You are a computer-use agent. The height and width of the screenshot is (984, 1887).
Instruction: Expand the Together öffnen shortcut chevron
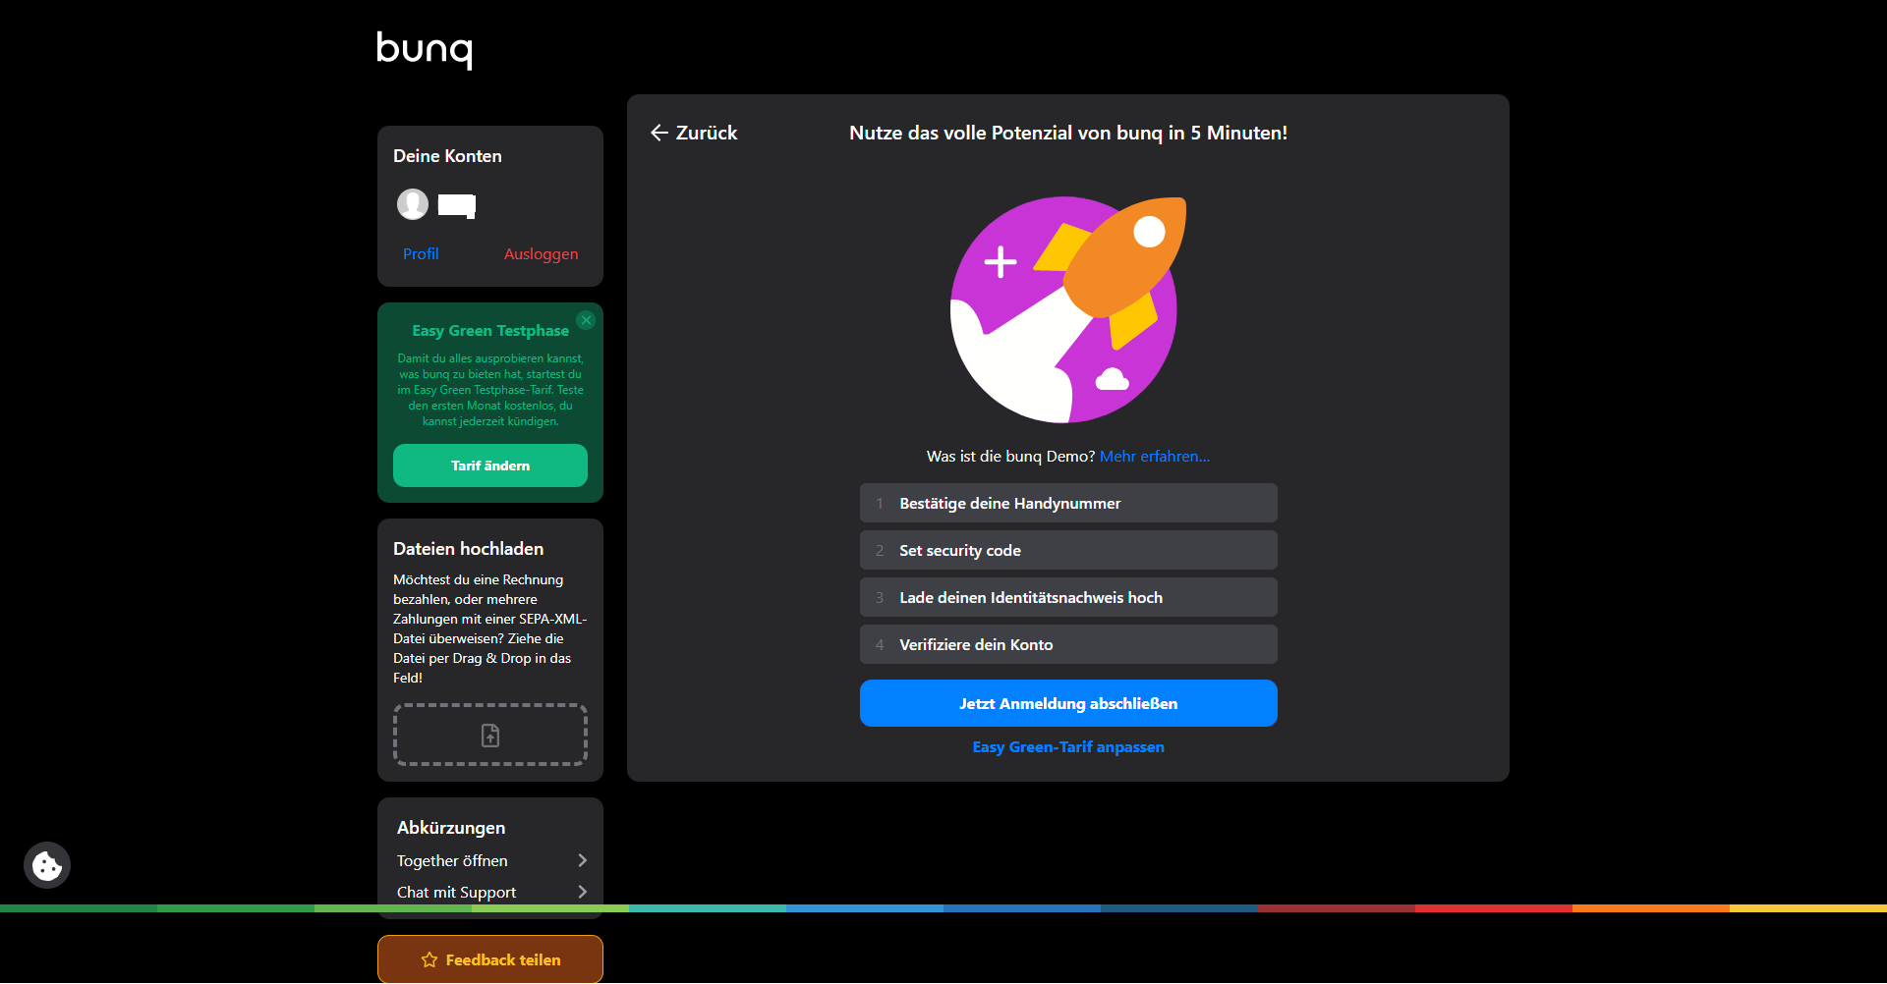click(x=582, y=860)
